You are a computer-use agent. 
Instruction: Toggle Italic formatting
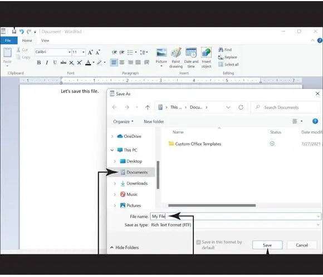[x=47, y=62]
